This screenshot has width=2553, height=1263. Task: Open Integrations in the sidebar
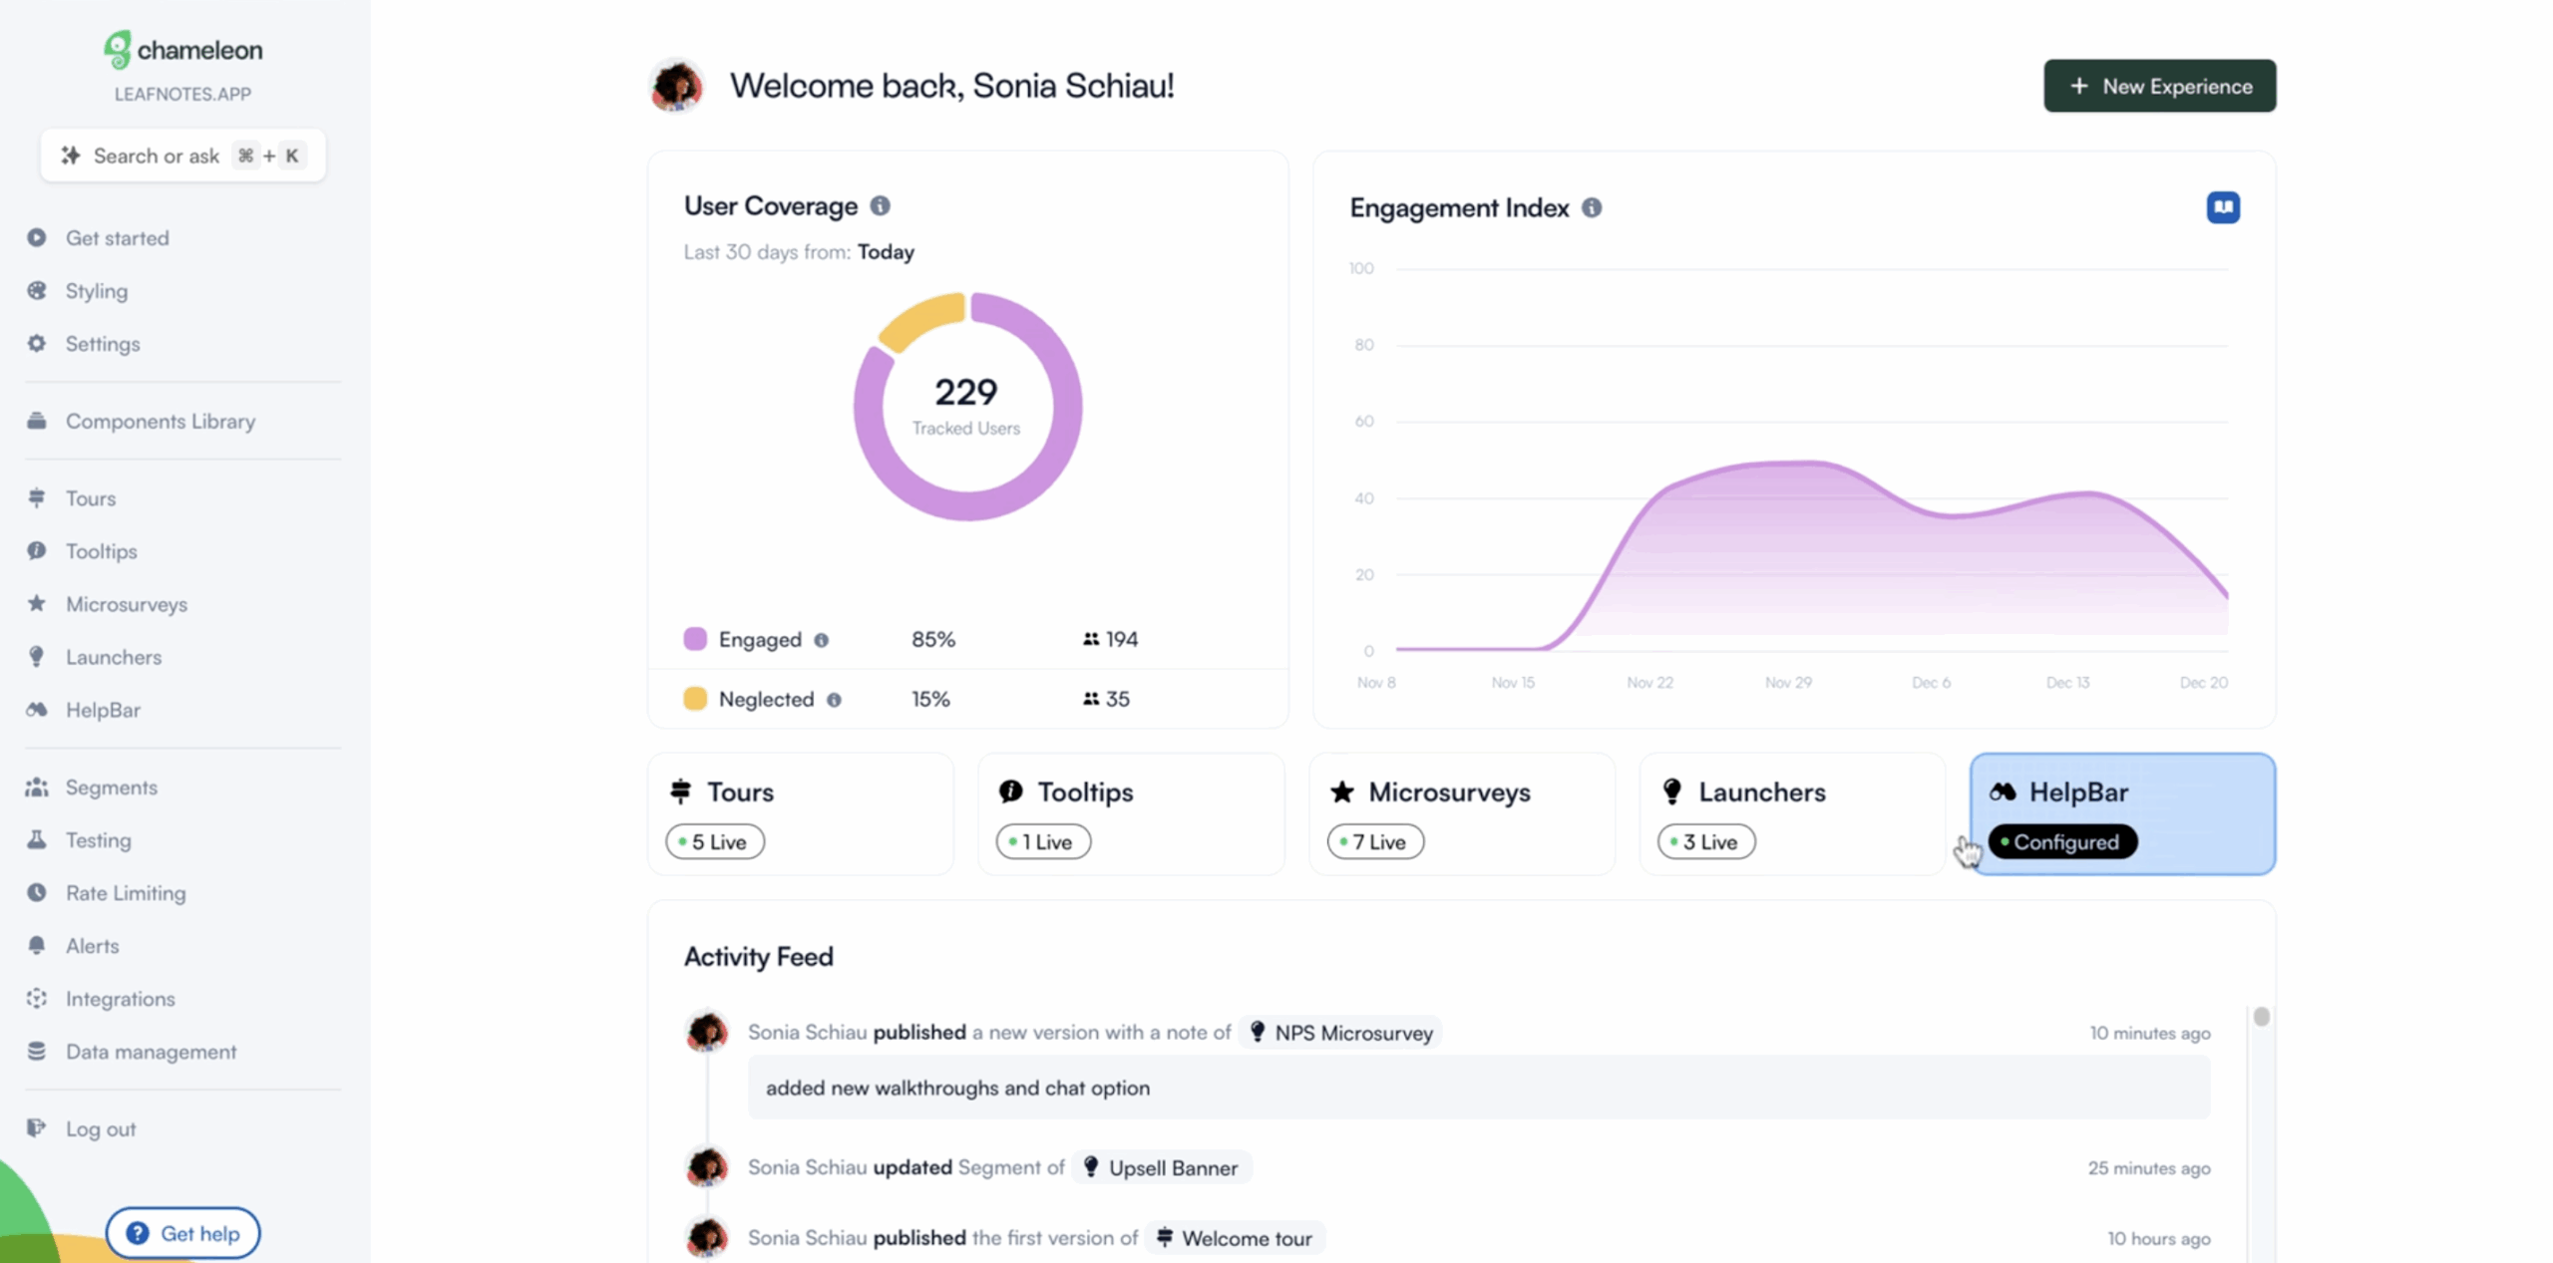coord(121,998)
